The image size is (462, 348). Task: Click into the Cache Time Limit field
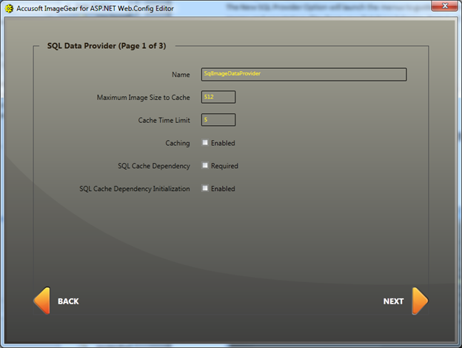[x=218, y=120]
